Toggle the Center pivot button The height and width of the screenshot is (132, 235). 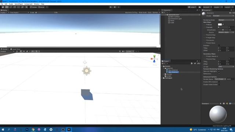[x=33, y=7]
